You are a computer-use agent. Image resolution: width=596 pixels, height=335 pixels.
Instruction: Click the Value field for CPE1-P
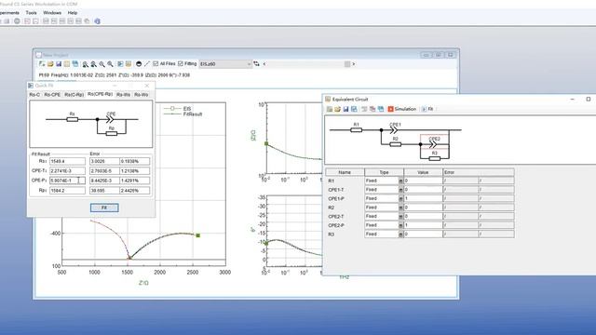pyautogui.click(x=423, y=198)
